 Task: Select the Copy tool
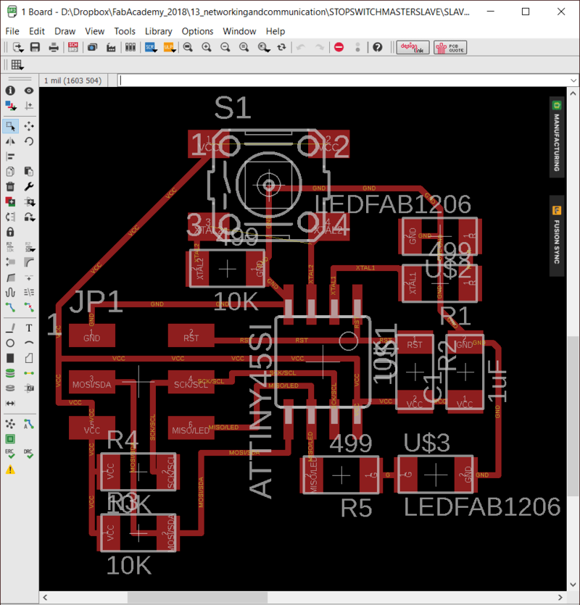[10, 171]
